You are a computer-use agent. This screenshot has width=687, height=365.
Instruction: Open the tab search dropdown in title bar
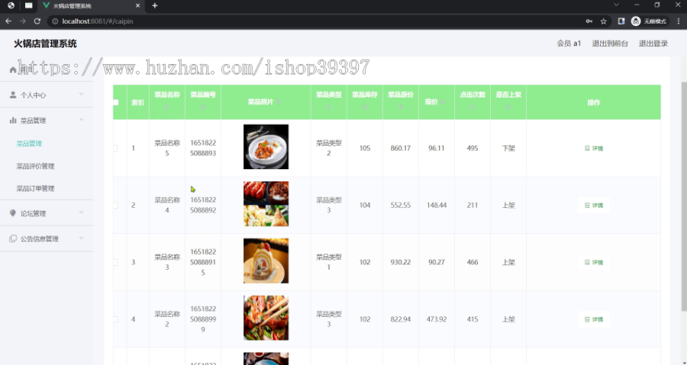[x=616, y=5]
